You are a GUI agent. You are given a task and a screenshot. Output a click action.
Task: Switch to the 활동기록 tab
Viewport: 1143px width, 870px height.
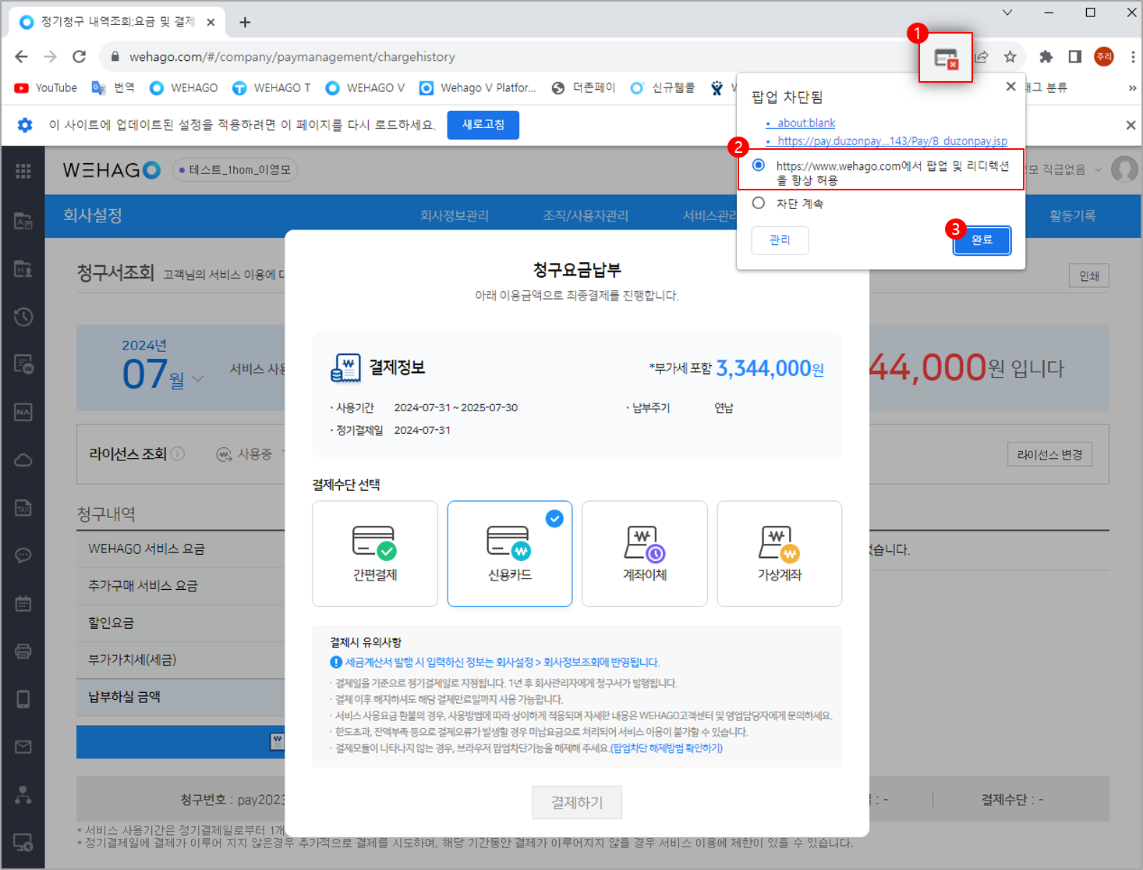(1072, 216)
